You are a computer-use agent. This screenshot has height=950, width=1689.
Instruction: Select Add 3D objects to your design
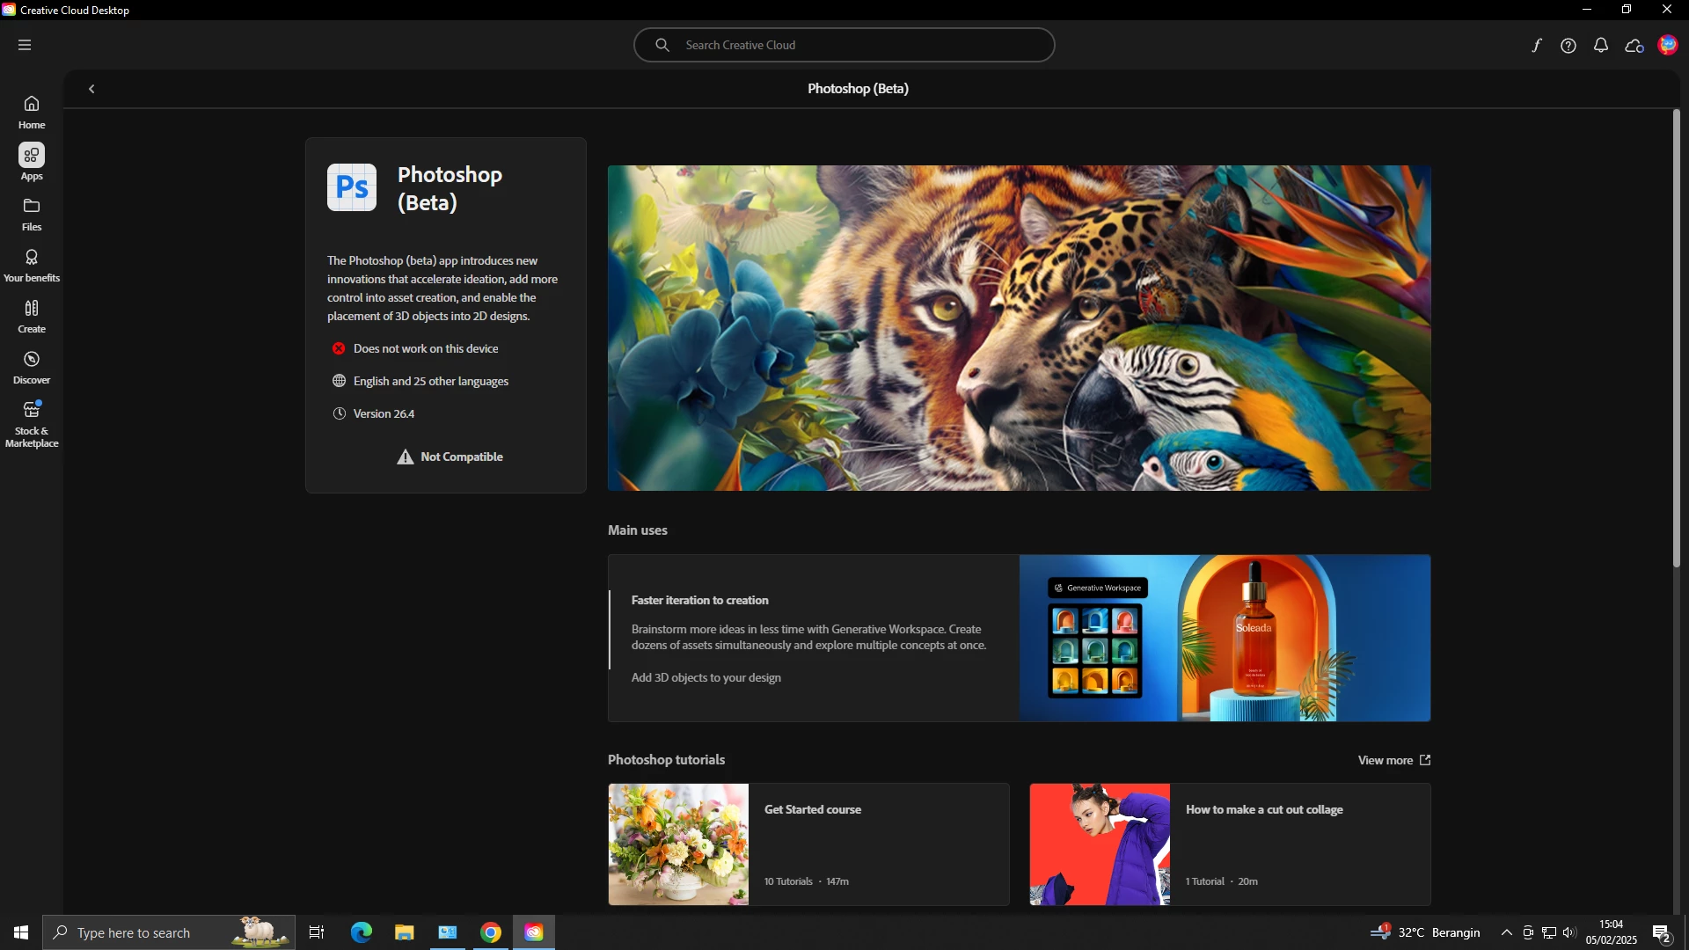(x=706, y=677)
